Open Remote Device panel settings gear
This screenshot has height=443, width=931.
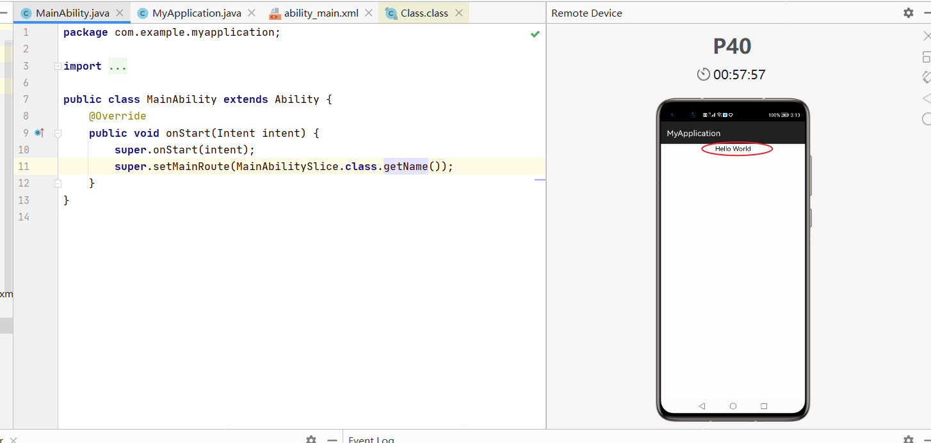(x=909, y=13)
